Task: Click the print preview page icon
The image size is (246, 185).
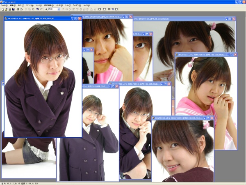Action: pyautogui.click(x=21, y=9)
